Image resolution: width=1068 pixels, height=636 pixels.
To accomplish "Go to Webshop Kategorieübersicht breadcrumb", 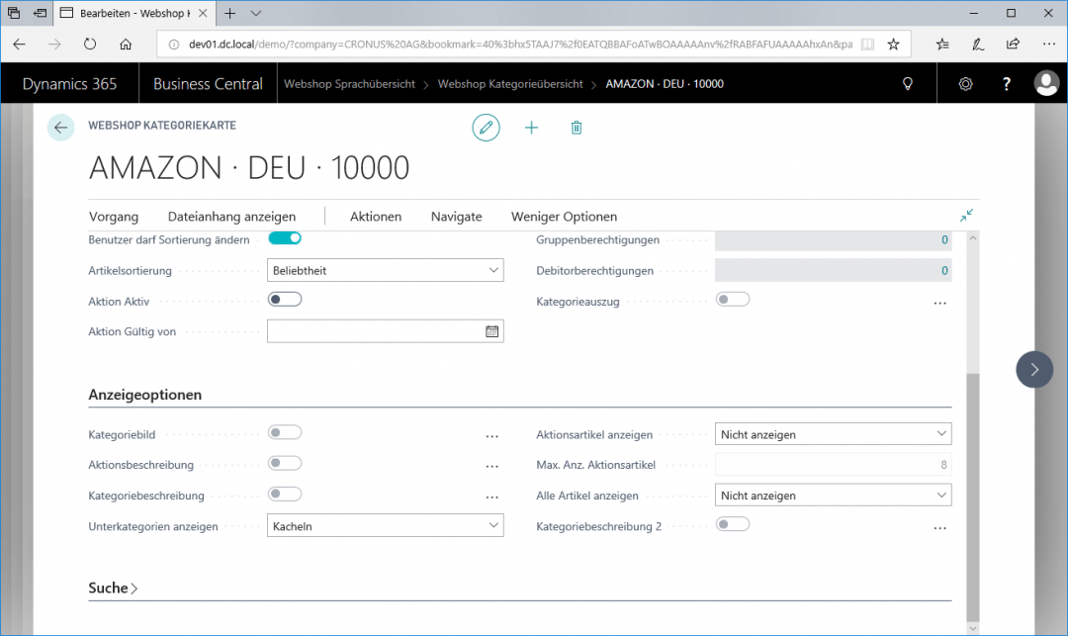I will point(510,84).
